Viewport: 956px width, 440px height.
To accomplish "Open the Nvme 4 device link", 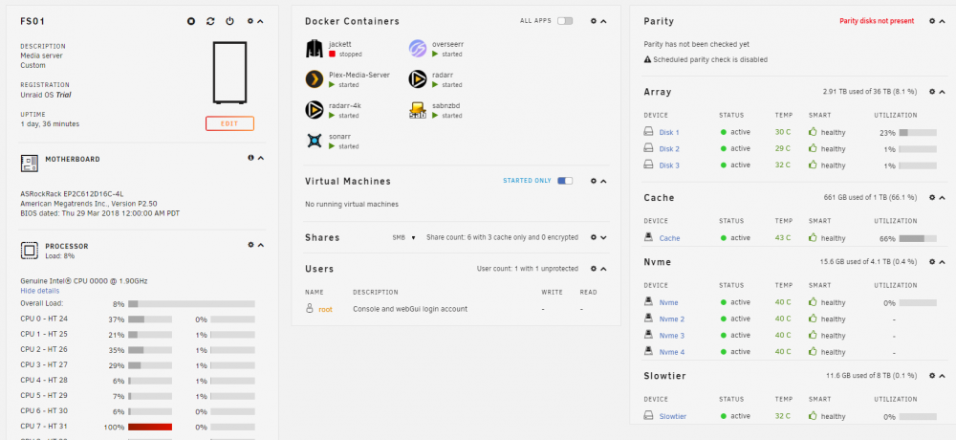I will 672,351.
